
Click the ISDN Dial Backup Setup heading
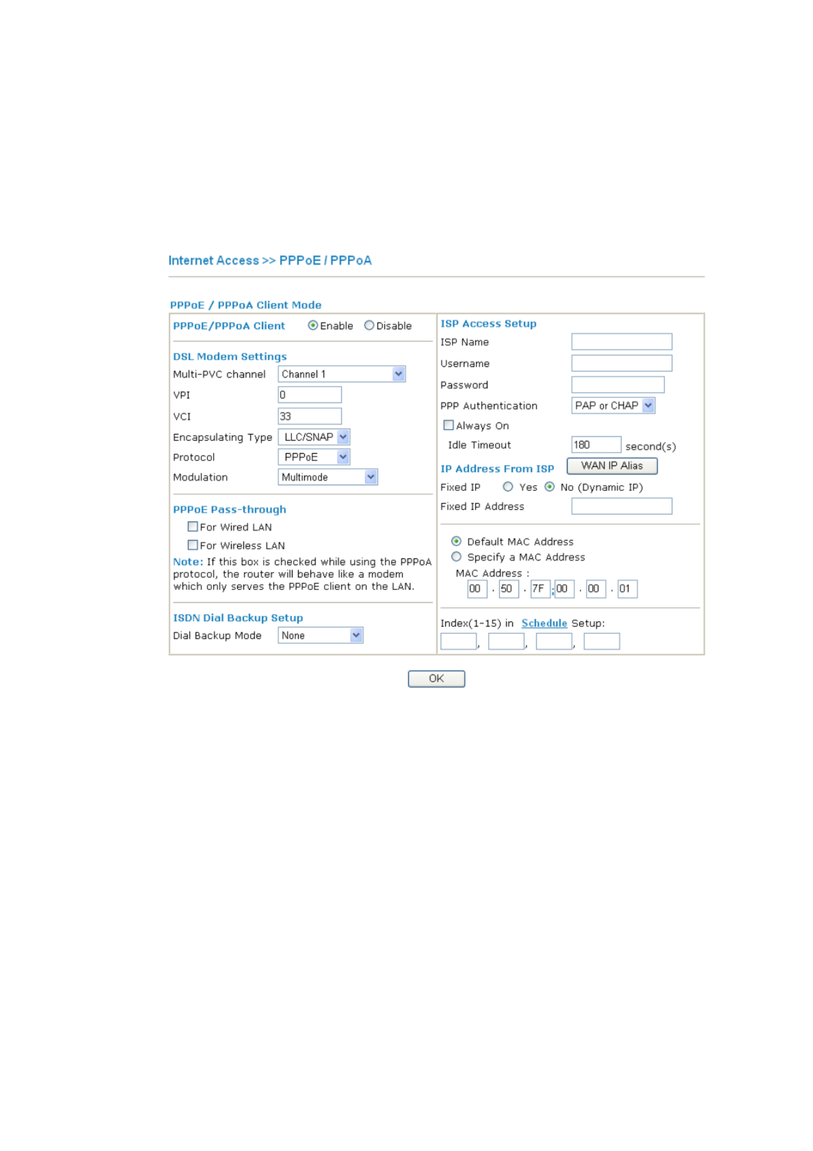click(x=238, y=617)
